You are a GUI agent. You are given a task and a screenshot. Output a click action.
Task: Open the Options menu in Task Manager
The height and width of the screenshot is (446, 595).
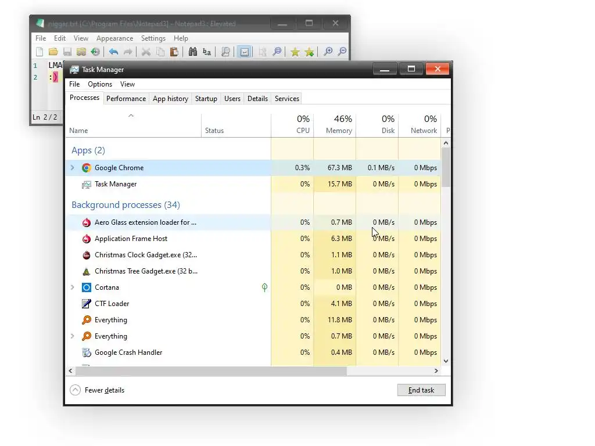(100, 84)
